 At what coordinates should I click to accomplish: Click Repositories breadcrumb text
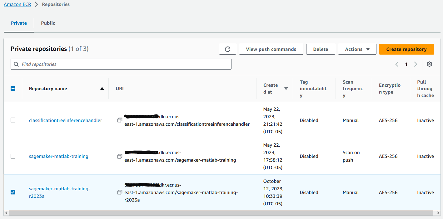[56, 4]
